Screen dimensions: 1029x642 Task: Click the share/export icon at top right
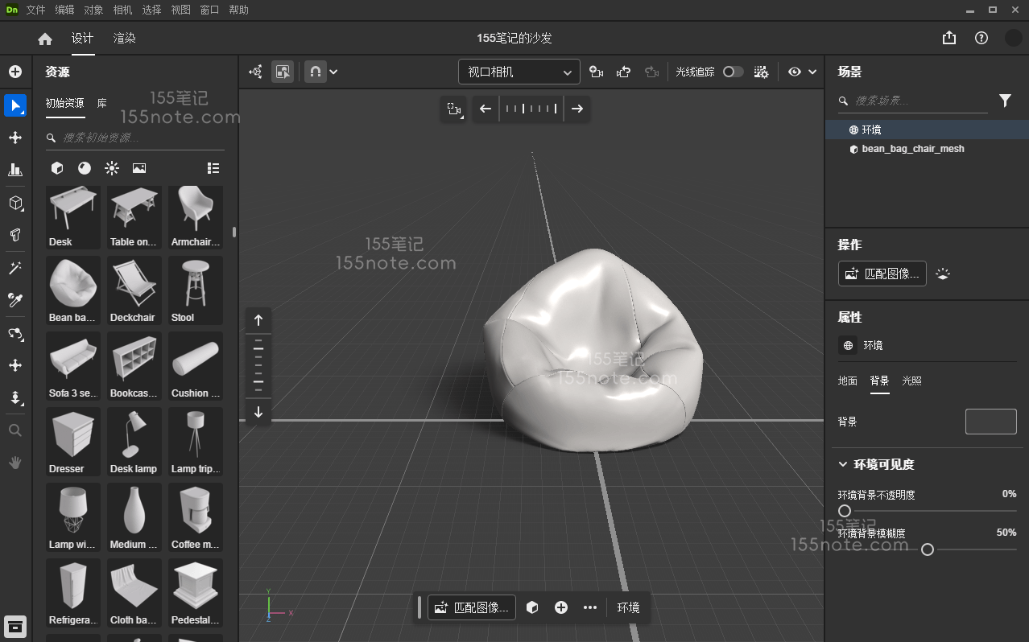949,39
